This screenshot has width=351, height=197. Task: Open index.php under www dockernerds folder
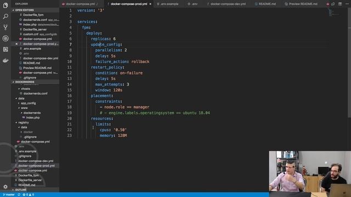click(x=33, y=118)
